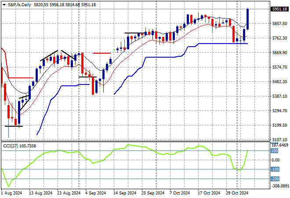The height and width of the screenshot is (198, 290).
Task: Click the 5387.10 price axis label
Action: pyautogui.click(x=279, y=96)
